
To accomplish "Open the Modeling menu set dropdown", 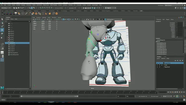I will pos(6,8).
